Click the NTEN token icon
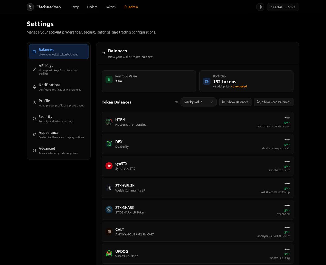326x265 pixels. (109, 122)
